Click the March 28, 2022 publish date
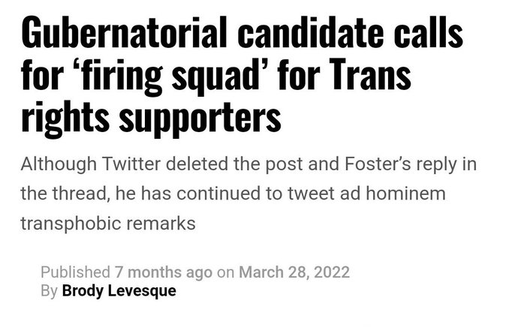 (x=294, y=272)
